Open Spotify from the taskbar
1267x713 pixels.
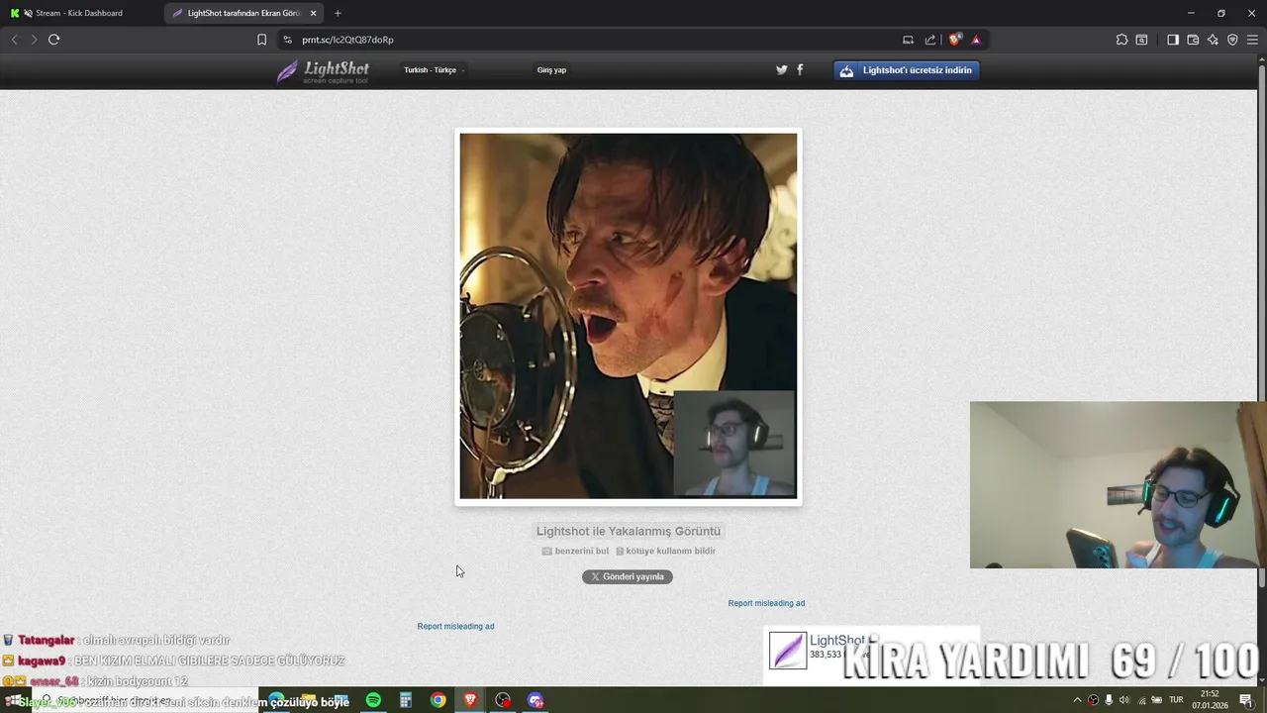click(373, 700)
